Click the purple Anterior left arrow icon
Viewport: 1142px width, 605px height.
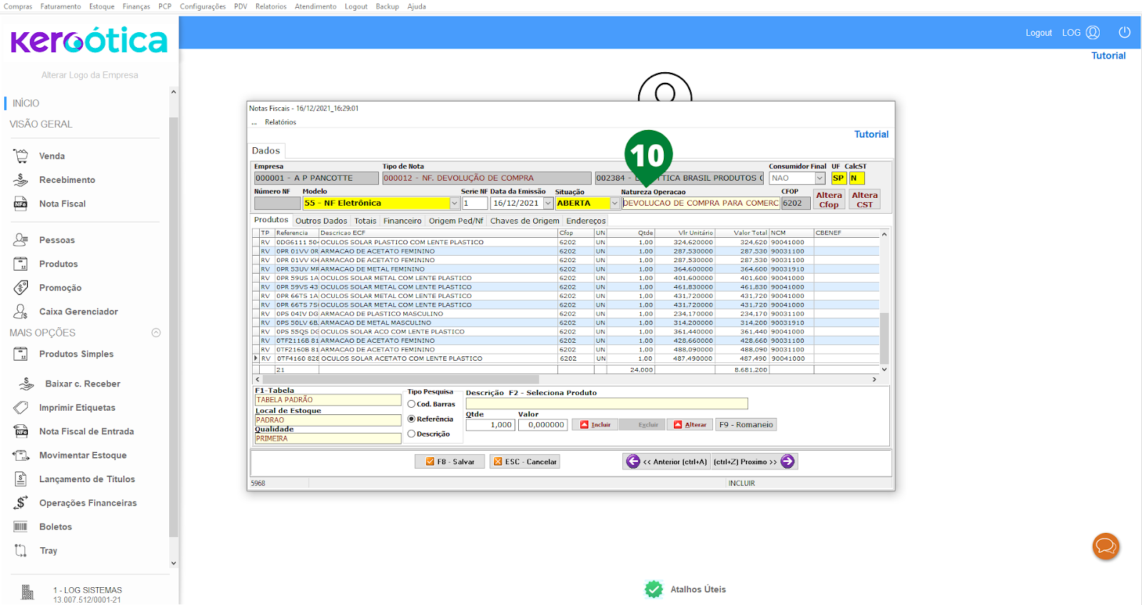coord(633,461)
